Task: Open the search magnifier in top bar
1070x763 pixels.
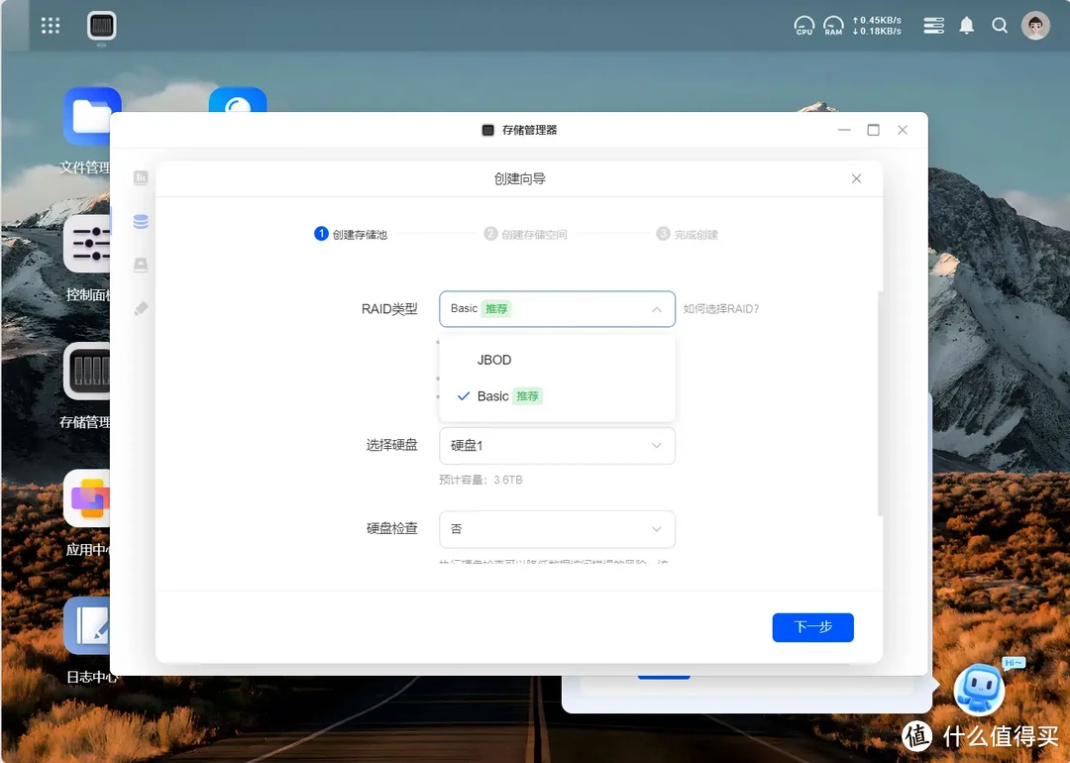Action: click(1000, 25)
